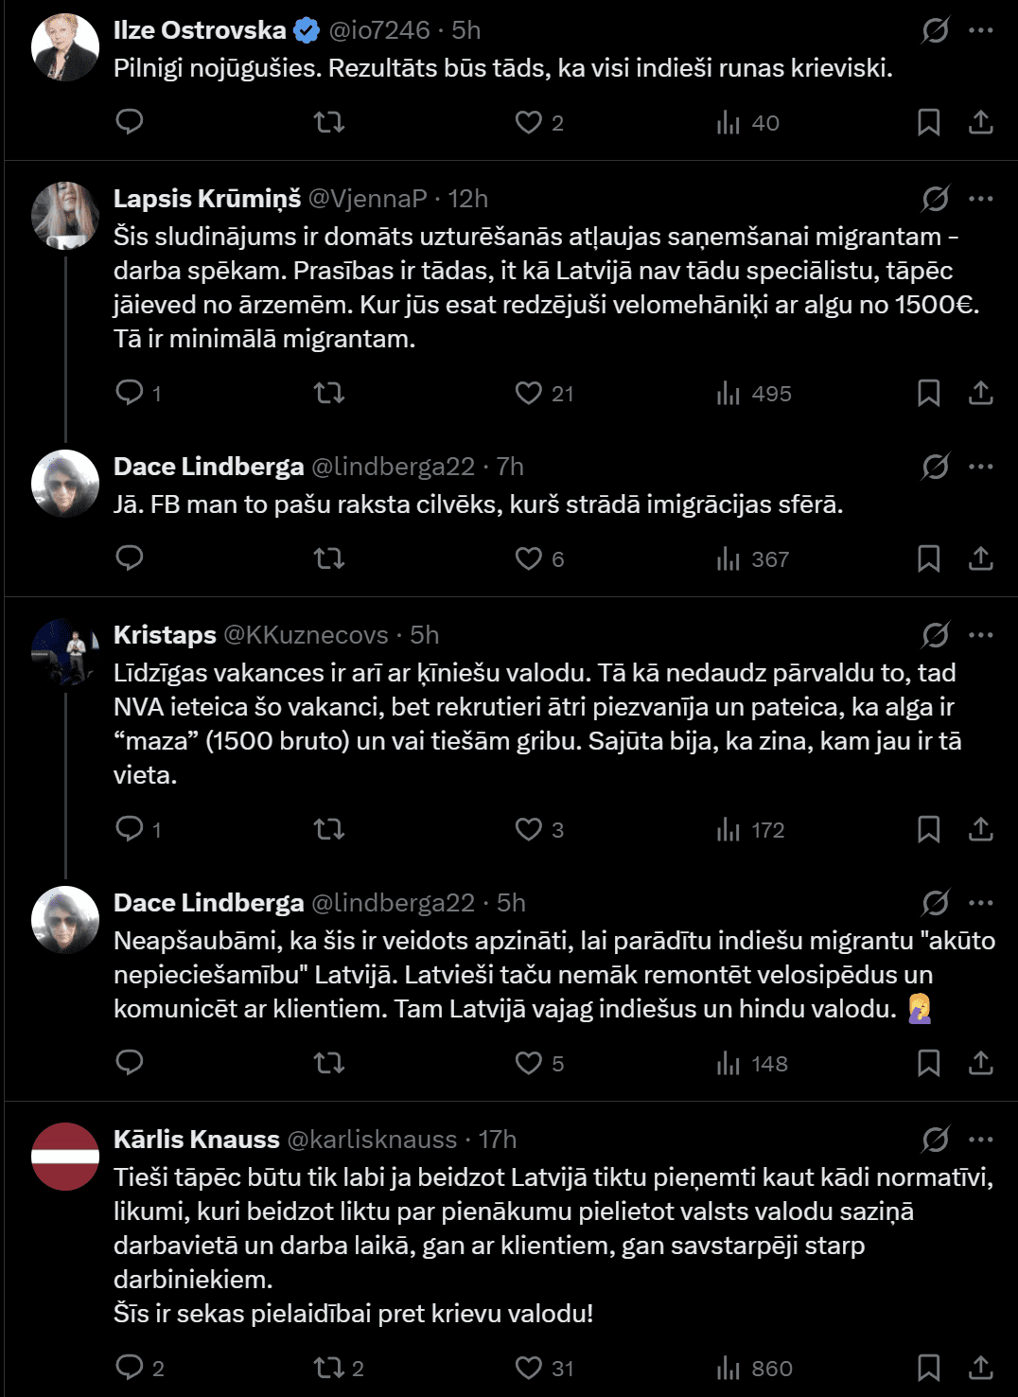1018x1397 pixels.
Task: Open Grok icon on Kārlis Knauss's tweet
Action: click(935, 1139)
